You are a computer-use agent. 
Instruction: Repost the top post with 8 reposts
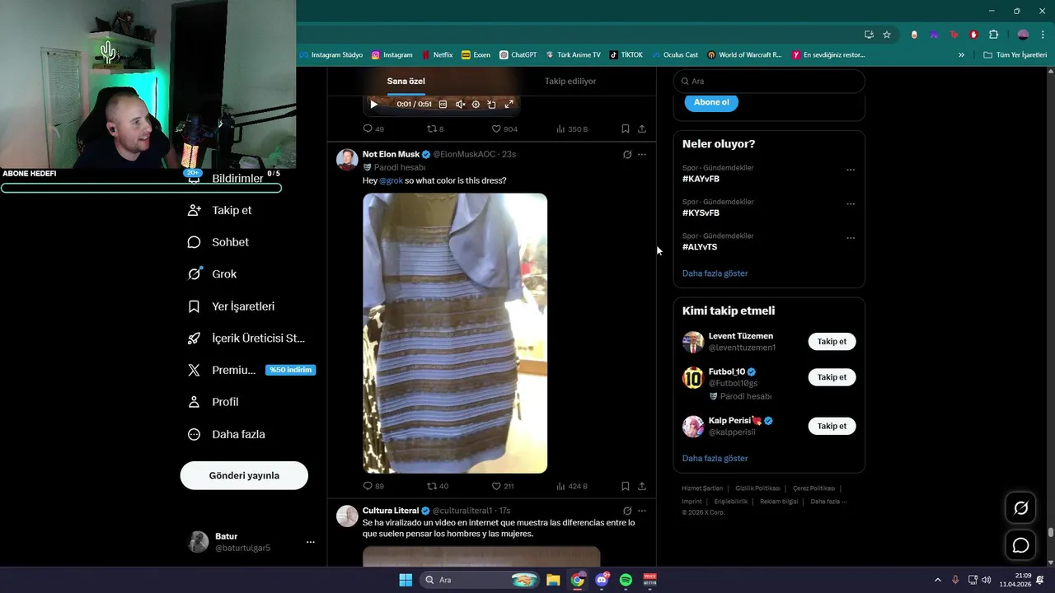coord(435,129)
